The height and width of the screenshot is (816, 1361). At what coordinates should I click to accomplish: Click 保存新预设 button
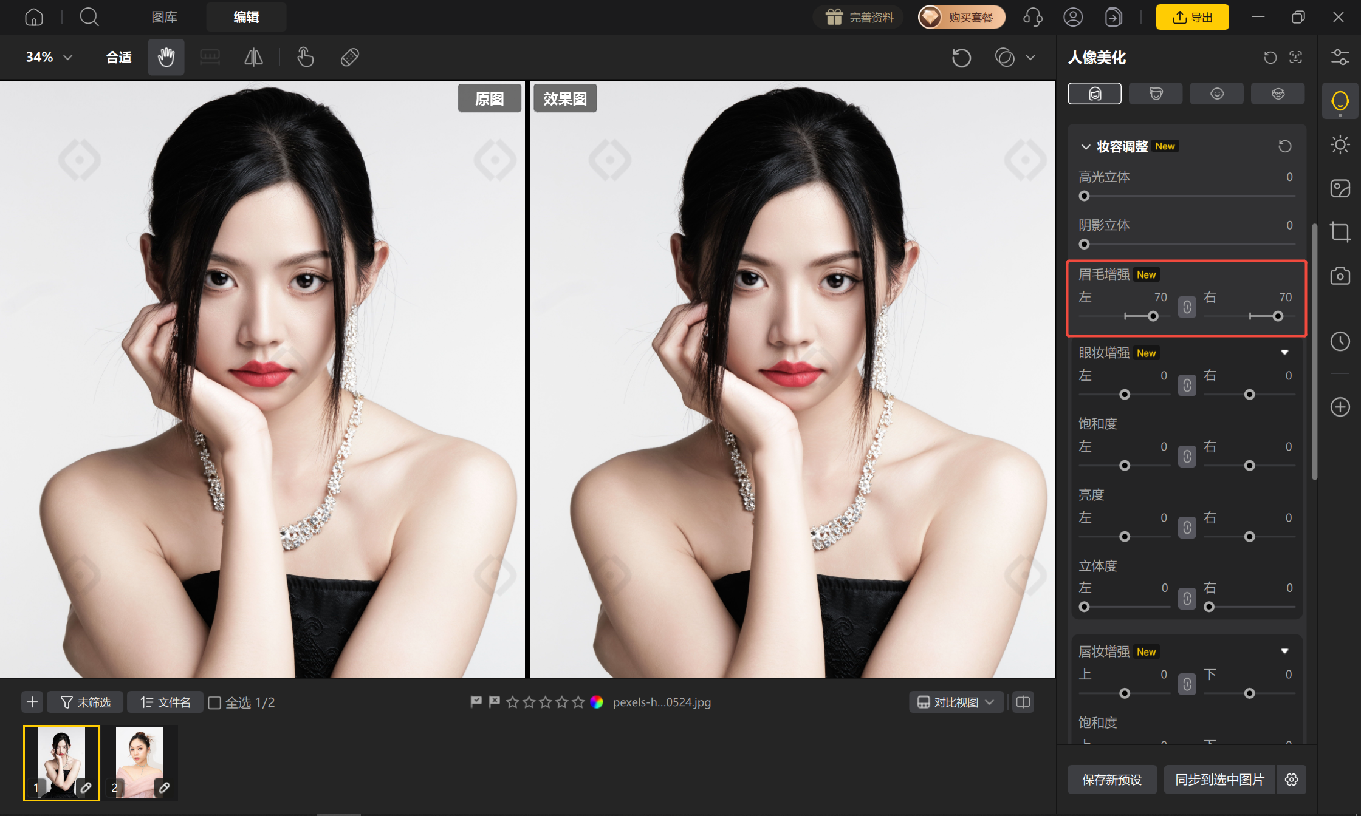pos(1112,780)
